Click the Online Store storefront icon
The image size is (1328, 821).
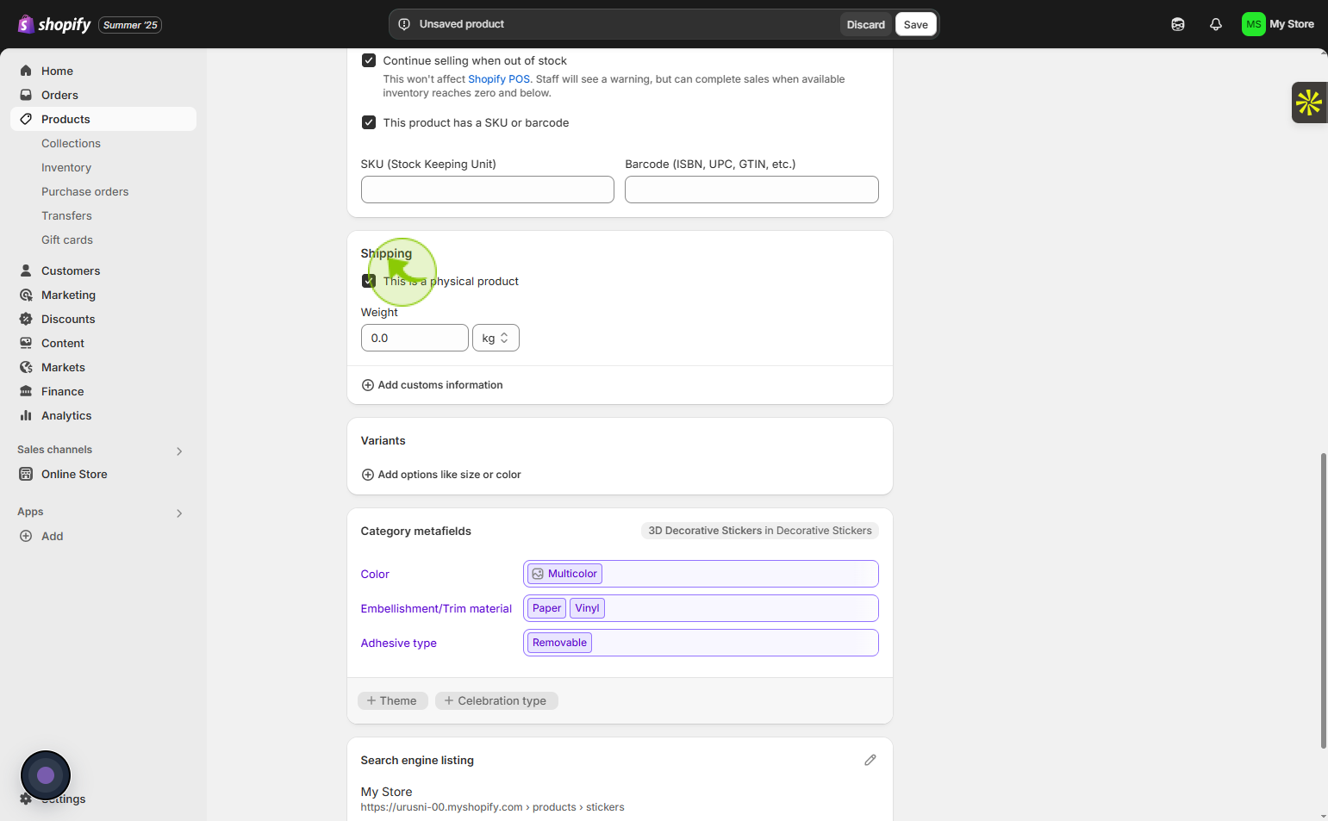coord(26,474)
